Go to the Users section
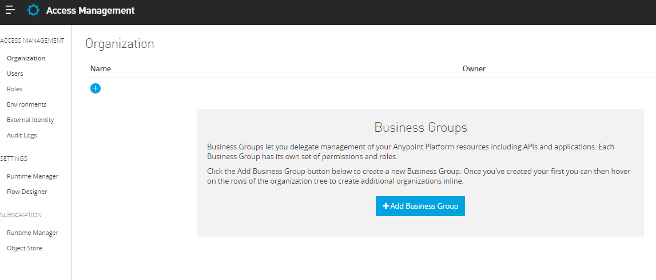 [x=15, y=74]
